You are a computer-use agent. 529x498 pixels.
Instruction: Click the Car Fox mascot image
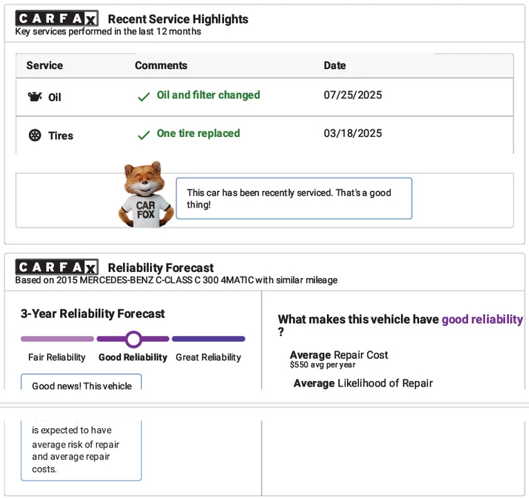coord(146,194)
